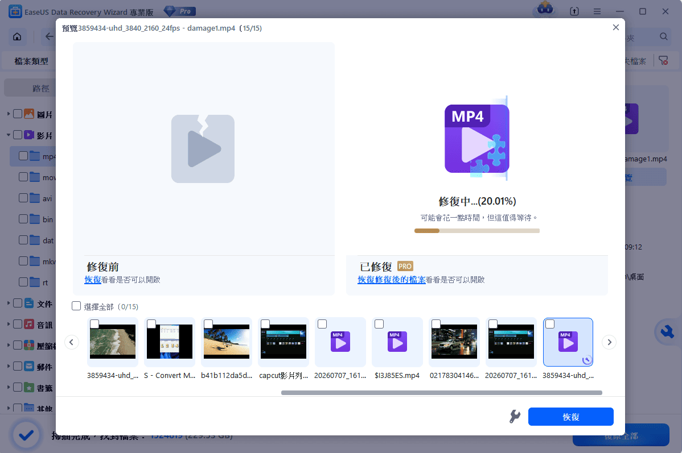Expand the 文件 tree node
The image size is (682, 453).
click(x=9, y=303)
